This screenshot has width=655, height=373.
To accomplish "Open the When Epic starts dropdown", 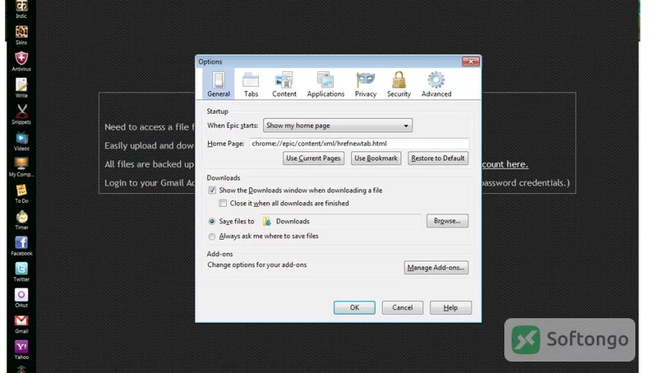I will click(337, 125).
